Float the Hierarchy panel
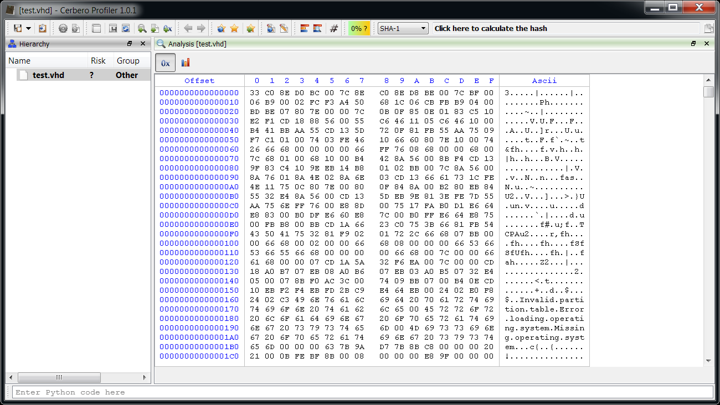 pyautogui.click(x=130, y=44)
